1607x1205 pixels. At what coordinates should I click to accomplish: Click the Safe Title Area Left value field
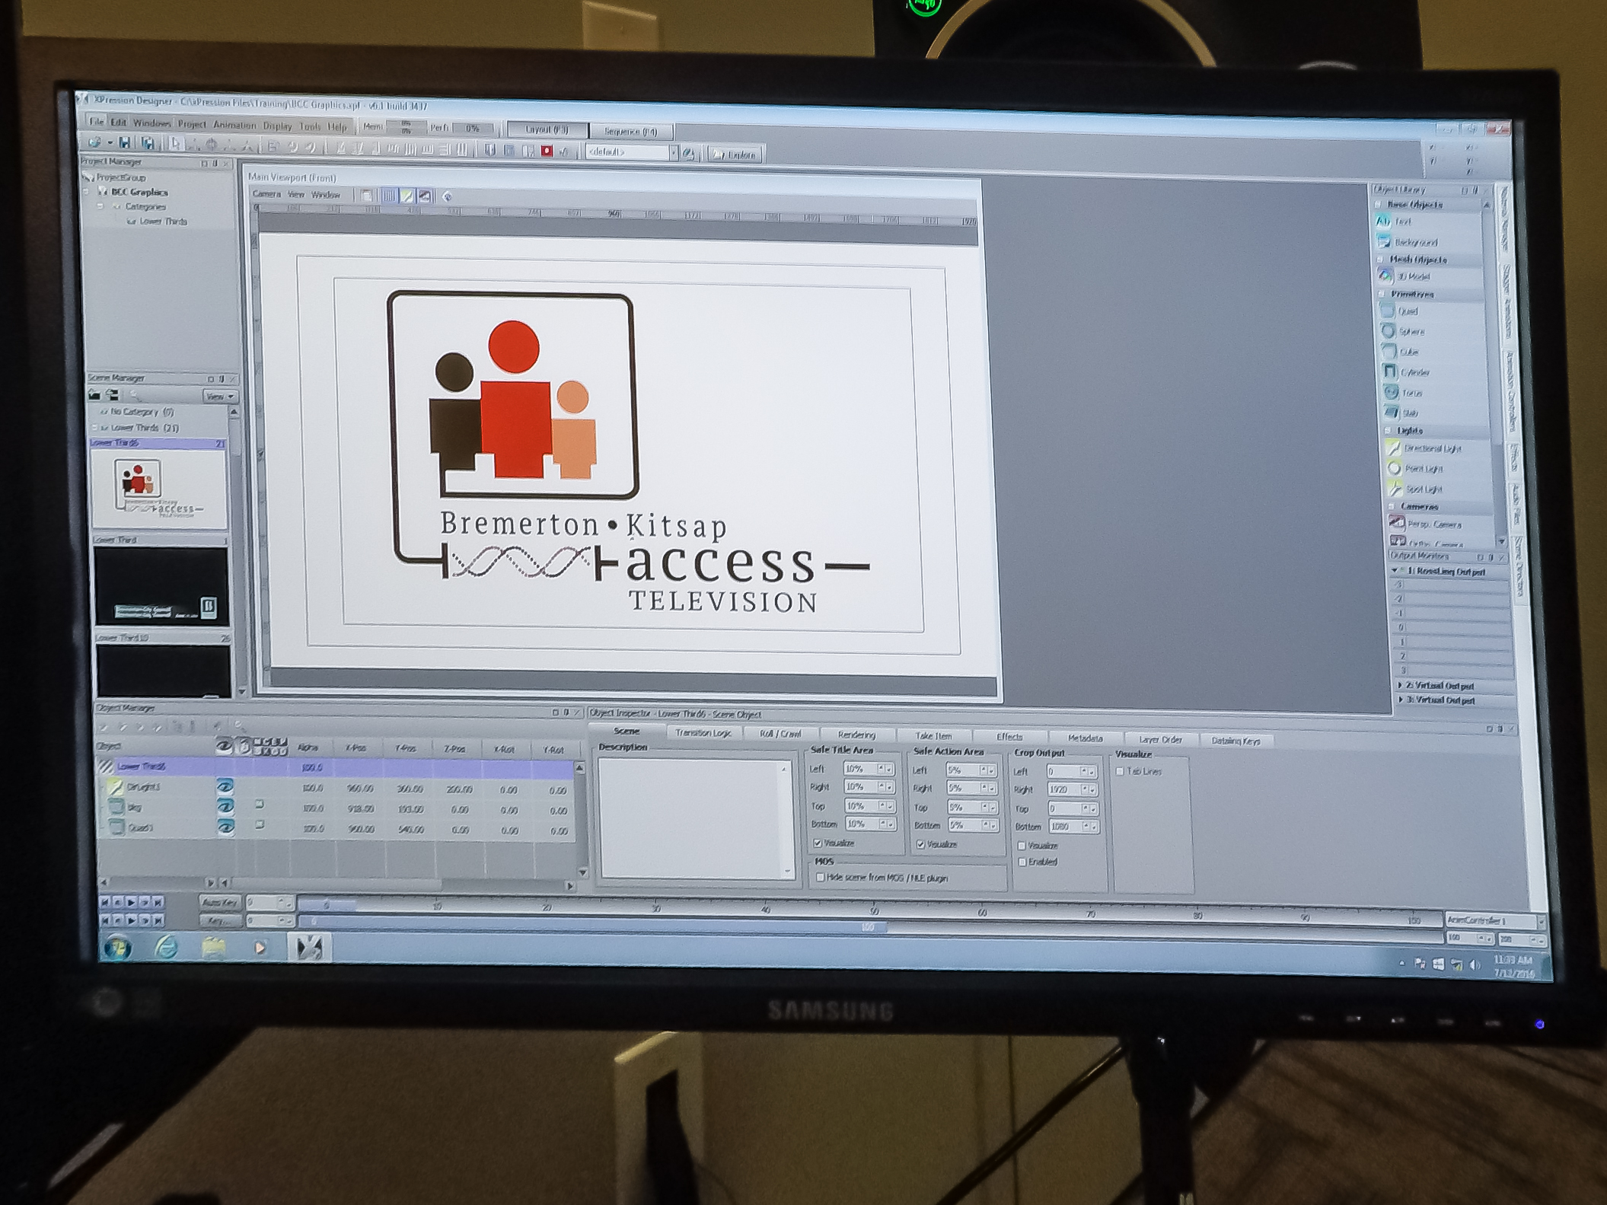(x=861, y=769)
